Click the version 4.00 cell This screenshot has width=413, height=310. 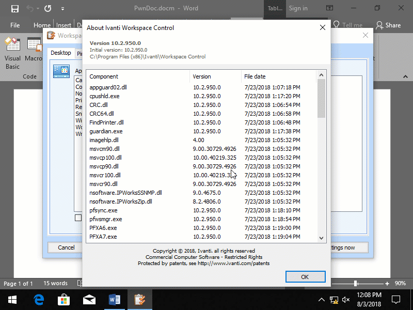pyautogui.click(x=199, y=140)
